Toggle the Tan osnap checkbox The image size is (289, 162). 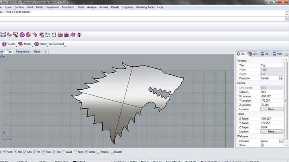pos(54,152)
